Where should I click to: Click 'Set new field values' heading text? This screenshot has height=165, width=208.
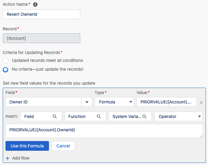click(x=49, y=83)
